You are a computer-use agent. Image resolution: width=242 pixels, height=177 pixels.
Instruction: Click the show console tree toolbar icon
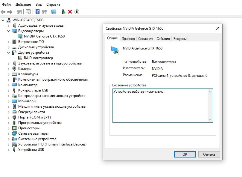point(19,12)
